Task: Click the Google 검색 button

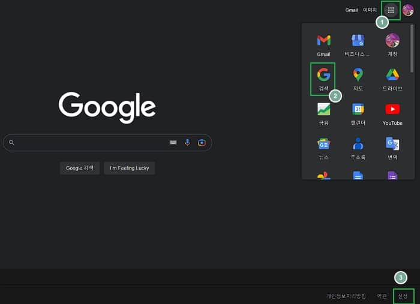Action: (80, 168)
